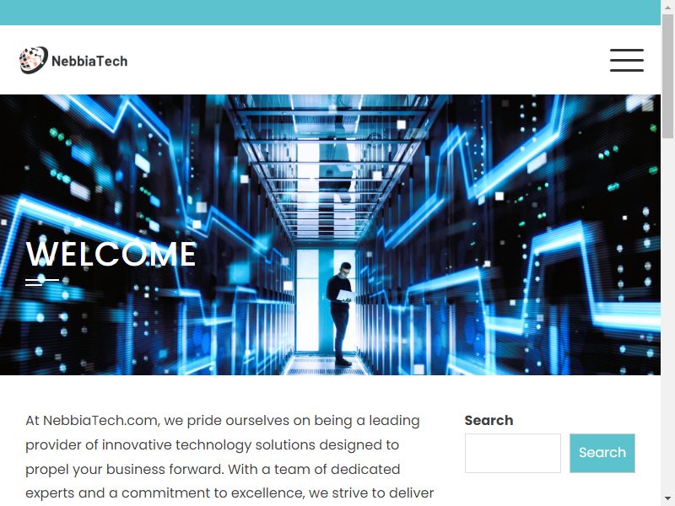
Task: Click the top line of hamburger icon
Action: click(x=627, y=50)
